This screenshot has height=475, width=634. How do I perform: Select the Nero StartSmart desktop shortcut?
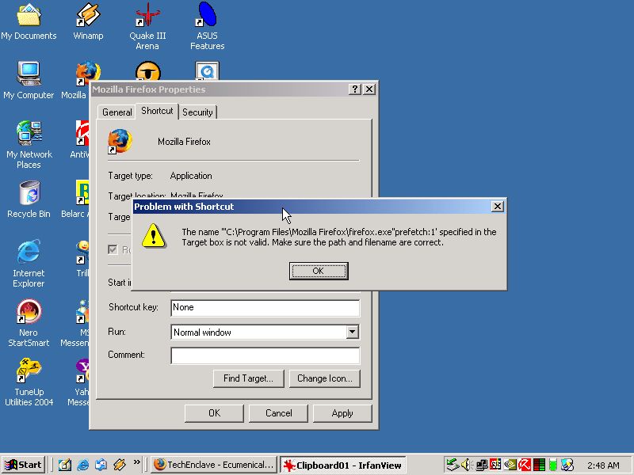coord(29,312)
